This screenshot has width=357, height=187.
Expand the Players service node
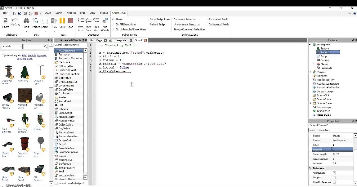(x=310, y=72)
